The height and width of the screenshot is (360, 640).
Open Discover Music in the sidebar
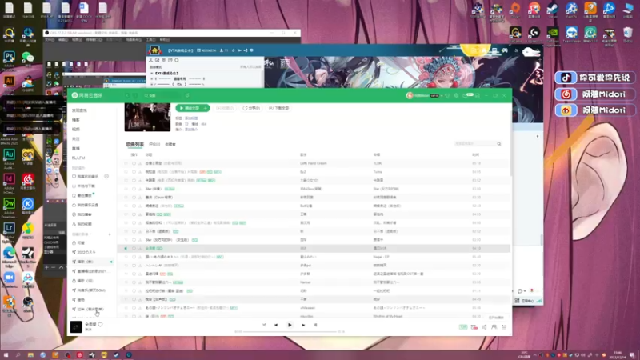79,110
